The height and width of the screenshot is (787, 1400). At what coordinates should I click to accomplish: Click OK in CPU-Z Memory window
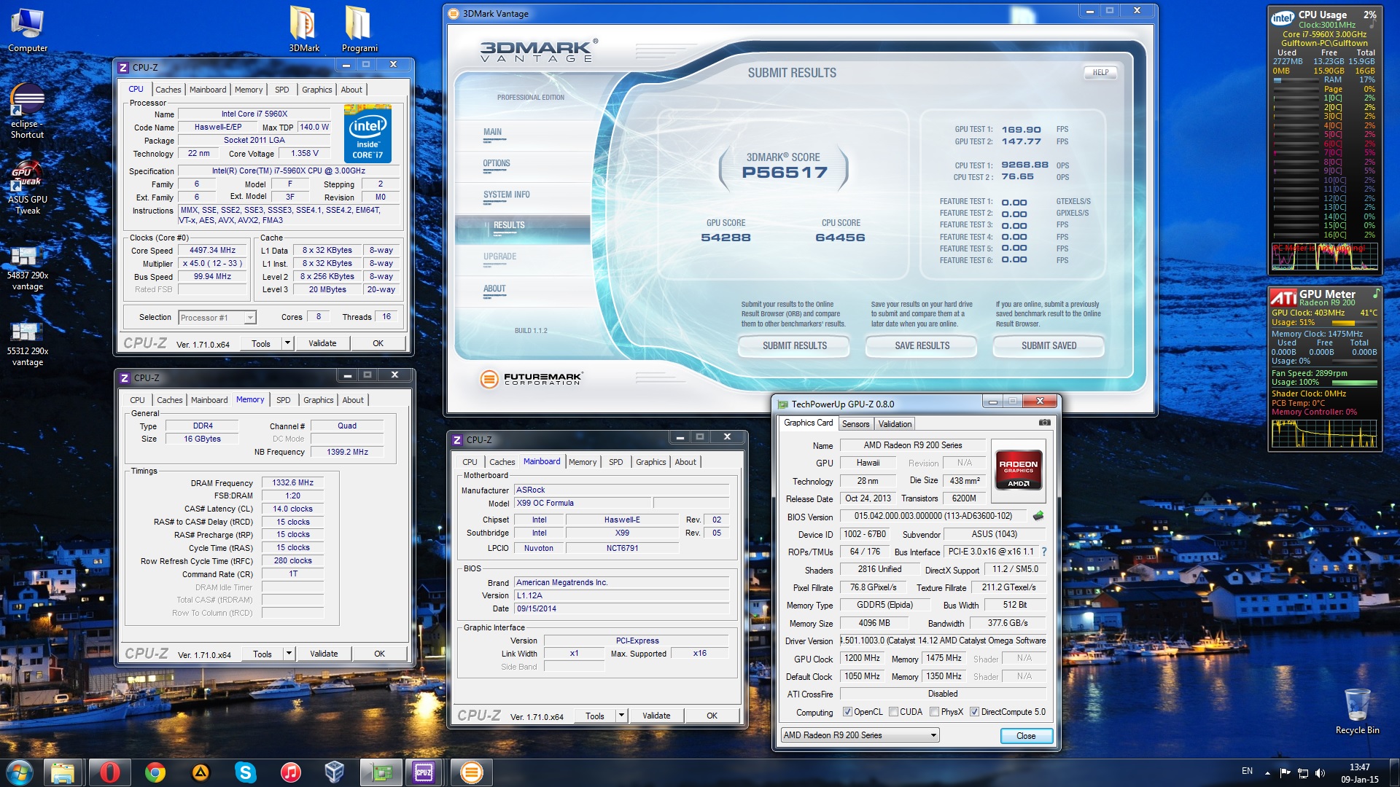tap(379, 654)
